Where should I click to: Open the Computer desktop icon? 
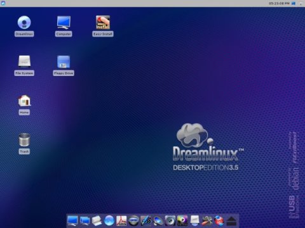[64, 22]
